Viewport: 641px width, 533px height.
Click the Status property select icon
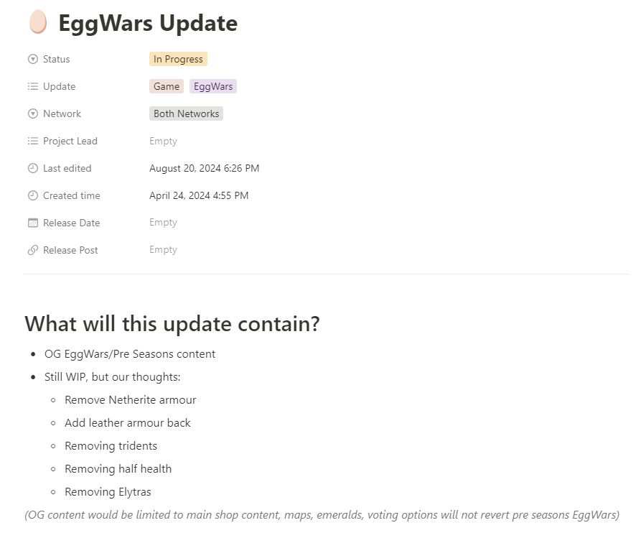[33, 59]
